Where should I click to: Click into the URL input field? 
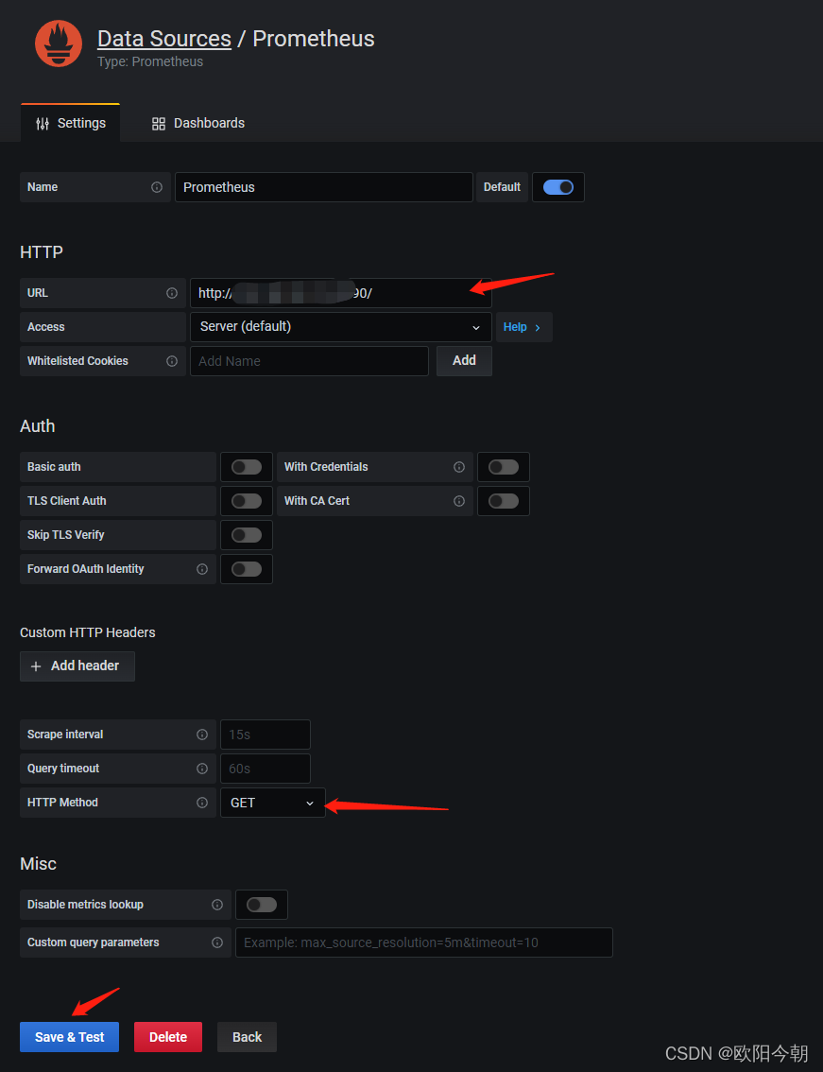click(x=340, y=293)
